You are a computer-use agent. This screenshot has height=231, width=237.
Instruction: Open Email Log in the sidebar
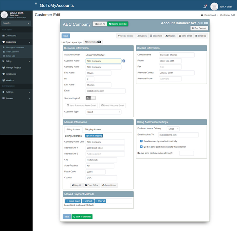click(10, 56)
